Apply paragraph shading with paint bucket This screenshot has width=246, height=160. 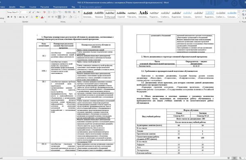pyautogui.click(x=71, y=17)
